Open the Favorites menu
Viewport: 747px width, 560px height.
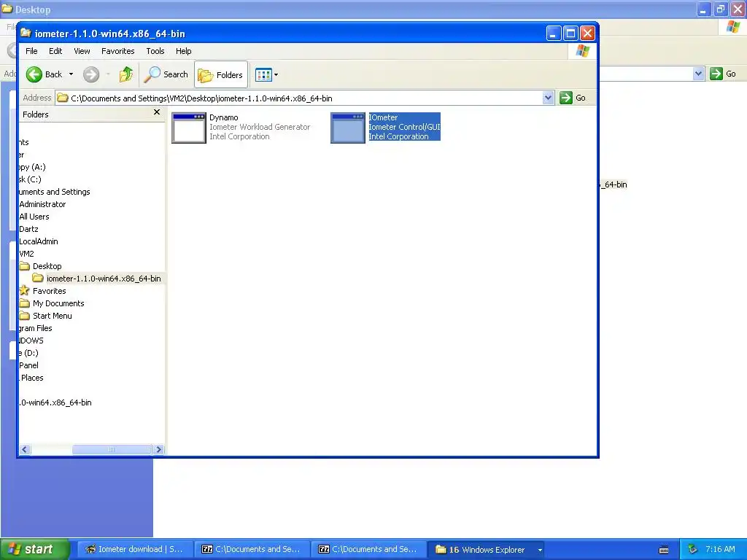click(117, 51)
